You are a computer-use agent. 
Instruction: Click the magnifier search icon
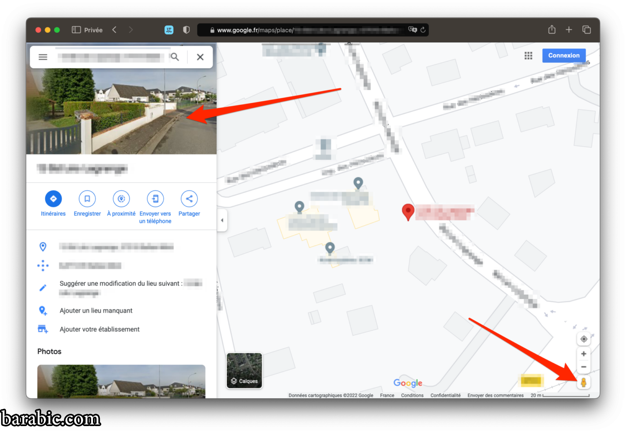tap(175, 57)
